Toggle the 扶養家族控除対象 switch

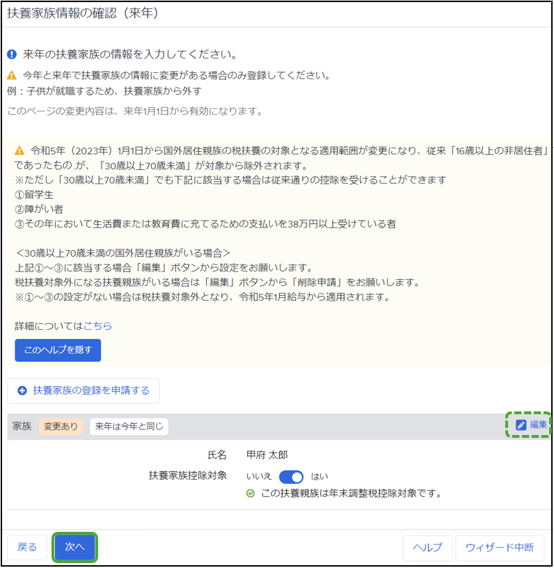point(291,477)
